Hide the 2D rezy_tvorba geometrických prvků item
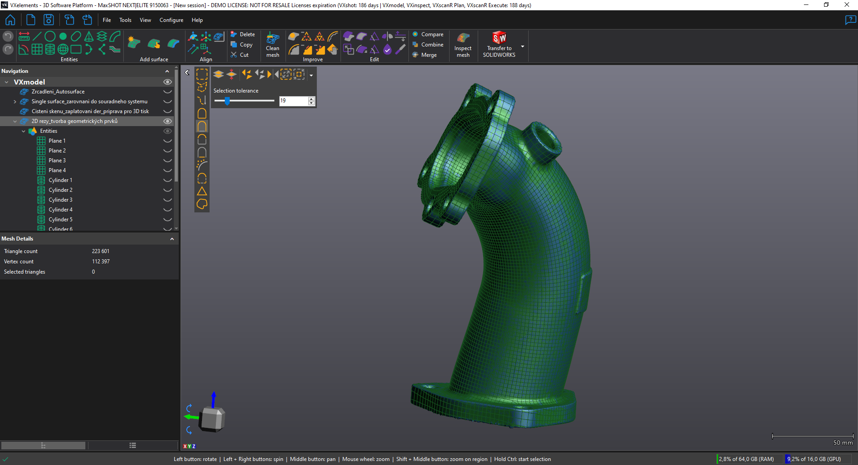The height and width of the screenshot is (465, 858). (x=168, y=121)
